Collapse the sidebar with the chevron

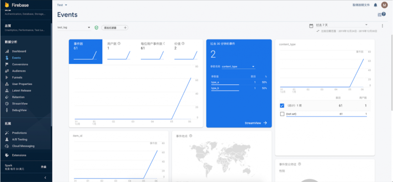tap(45, 177)
